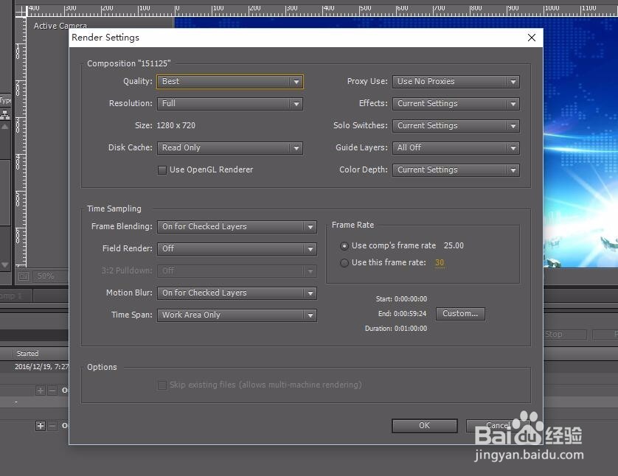Click the comp frame rate value 25.00
618x476 pixels.
coord(454,245)
